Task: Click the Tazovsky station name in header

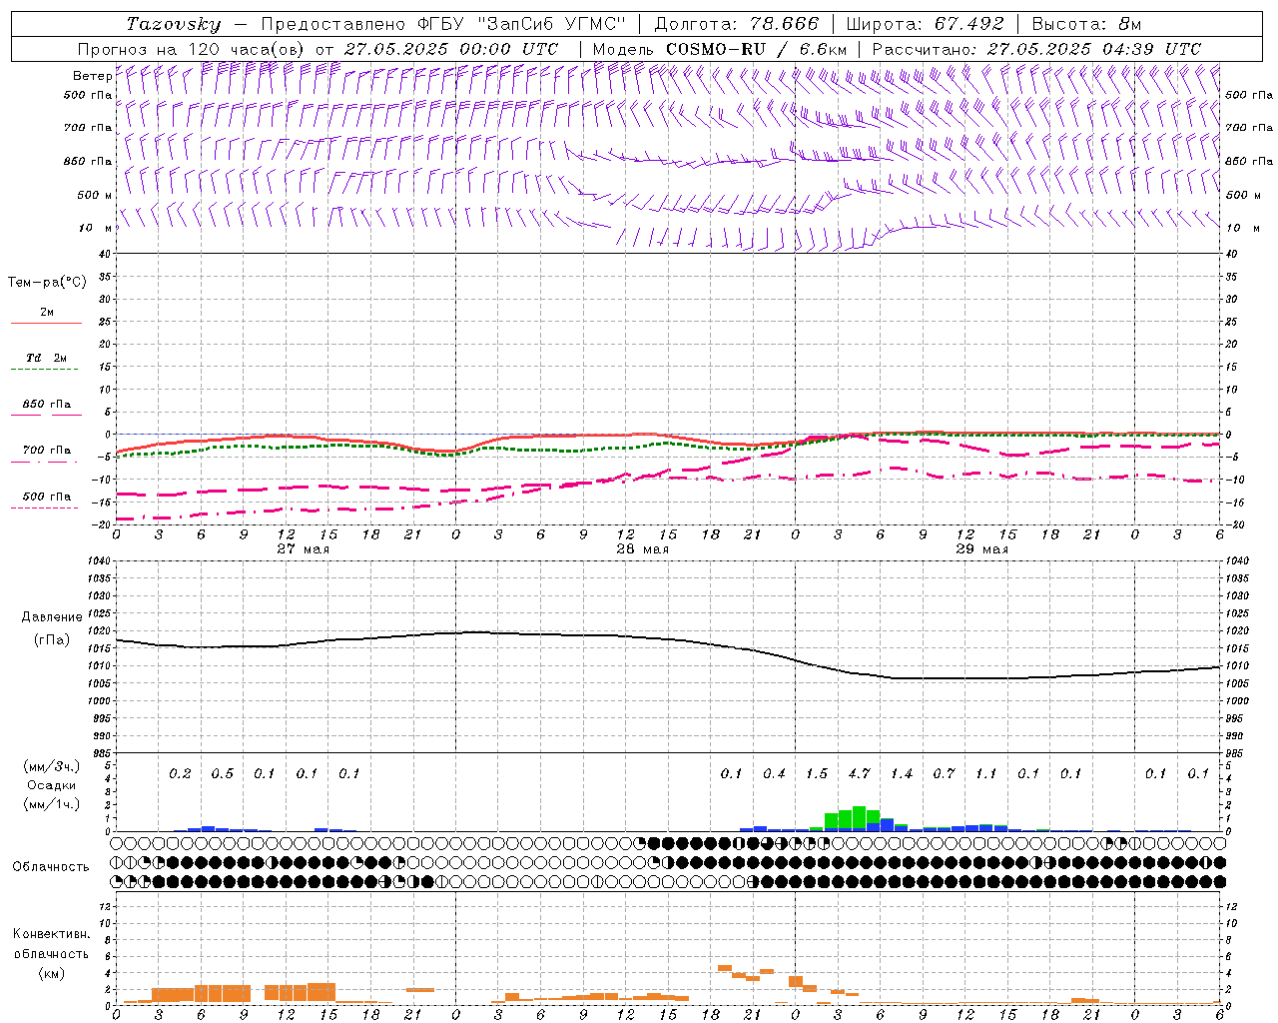Action: click(x=173, y=24)
